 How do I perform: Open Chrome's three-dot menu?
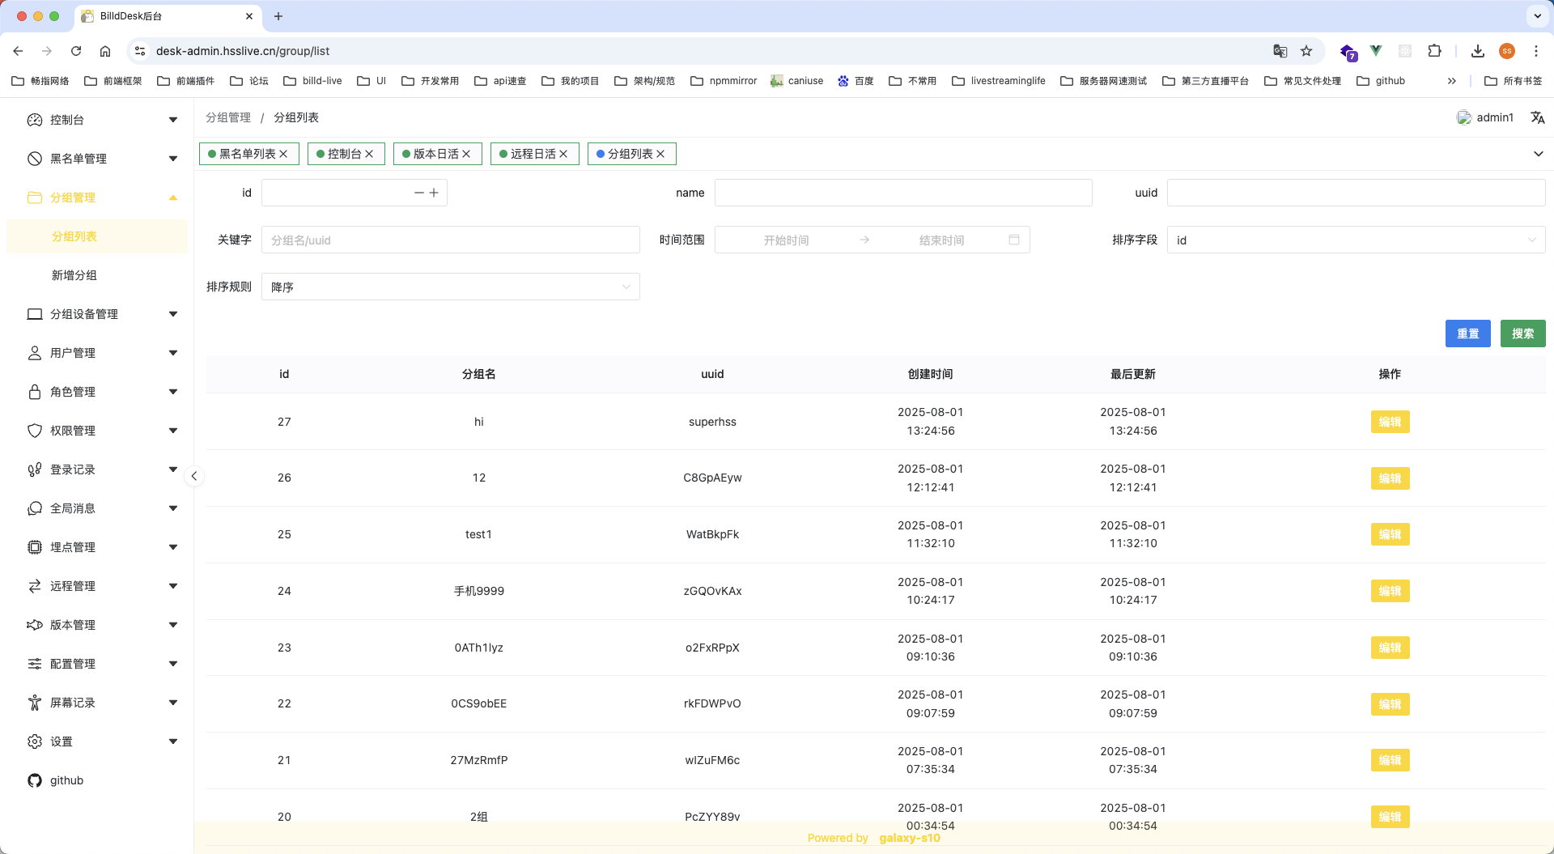click(1536, 51)
